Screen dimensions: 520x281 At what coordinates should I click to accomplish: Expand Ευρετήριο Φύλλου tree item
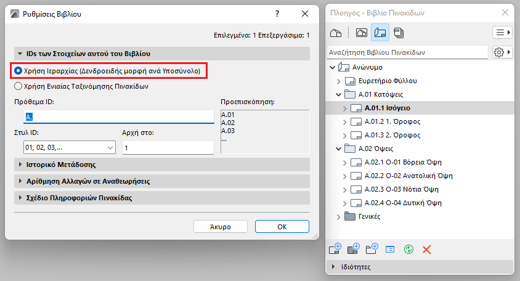(x=339, y=81)
